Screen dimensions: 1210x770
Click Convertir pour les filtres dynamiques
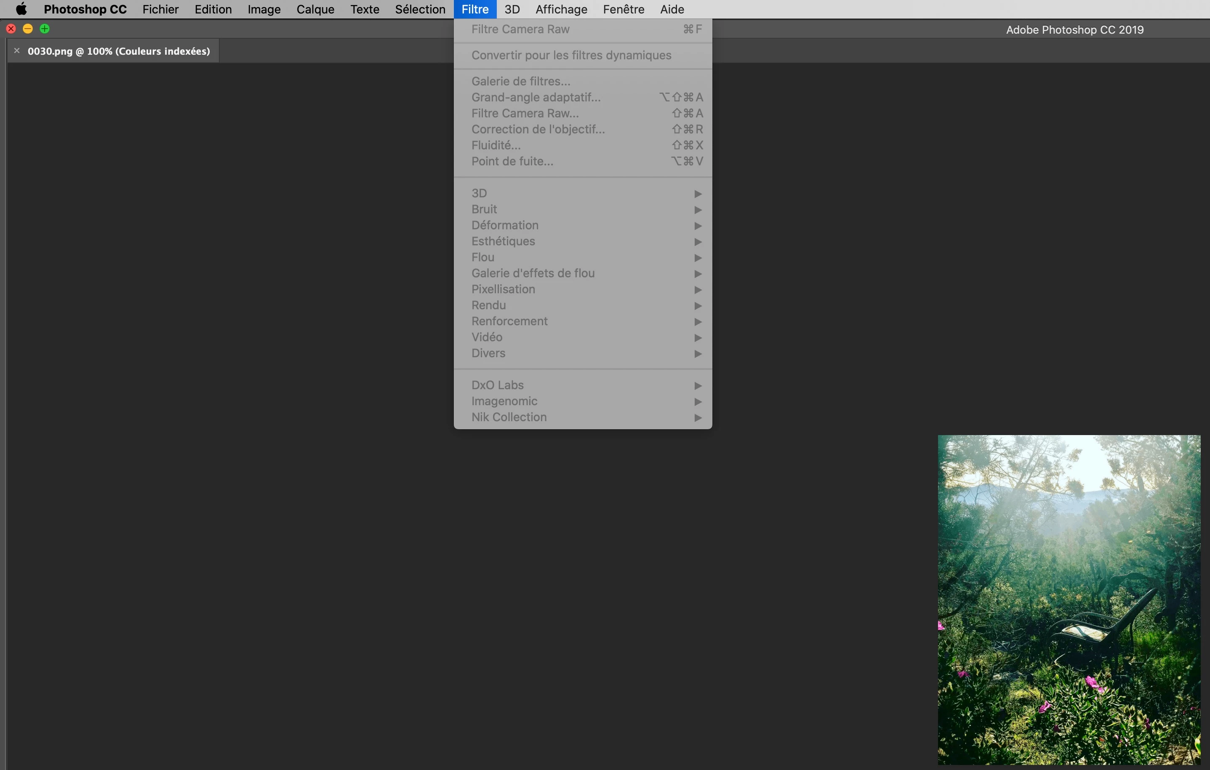[571, 55]
